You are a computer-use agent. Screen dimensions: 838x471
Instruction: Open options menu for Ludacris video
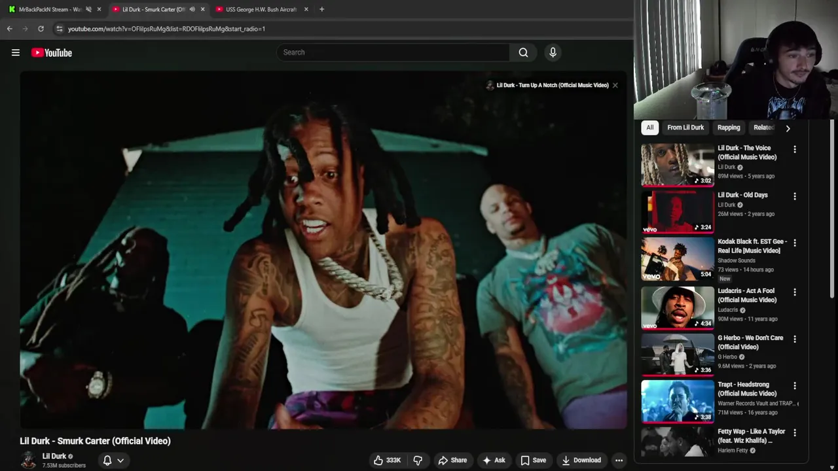[x=795, y=292]
